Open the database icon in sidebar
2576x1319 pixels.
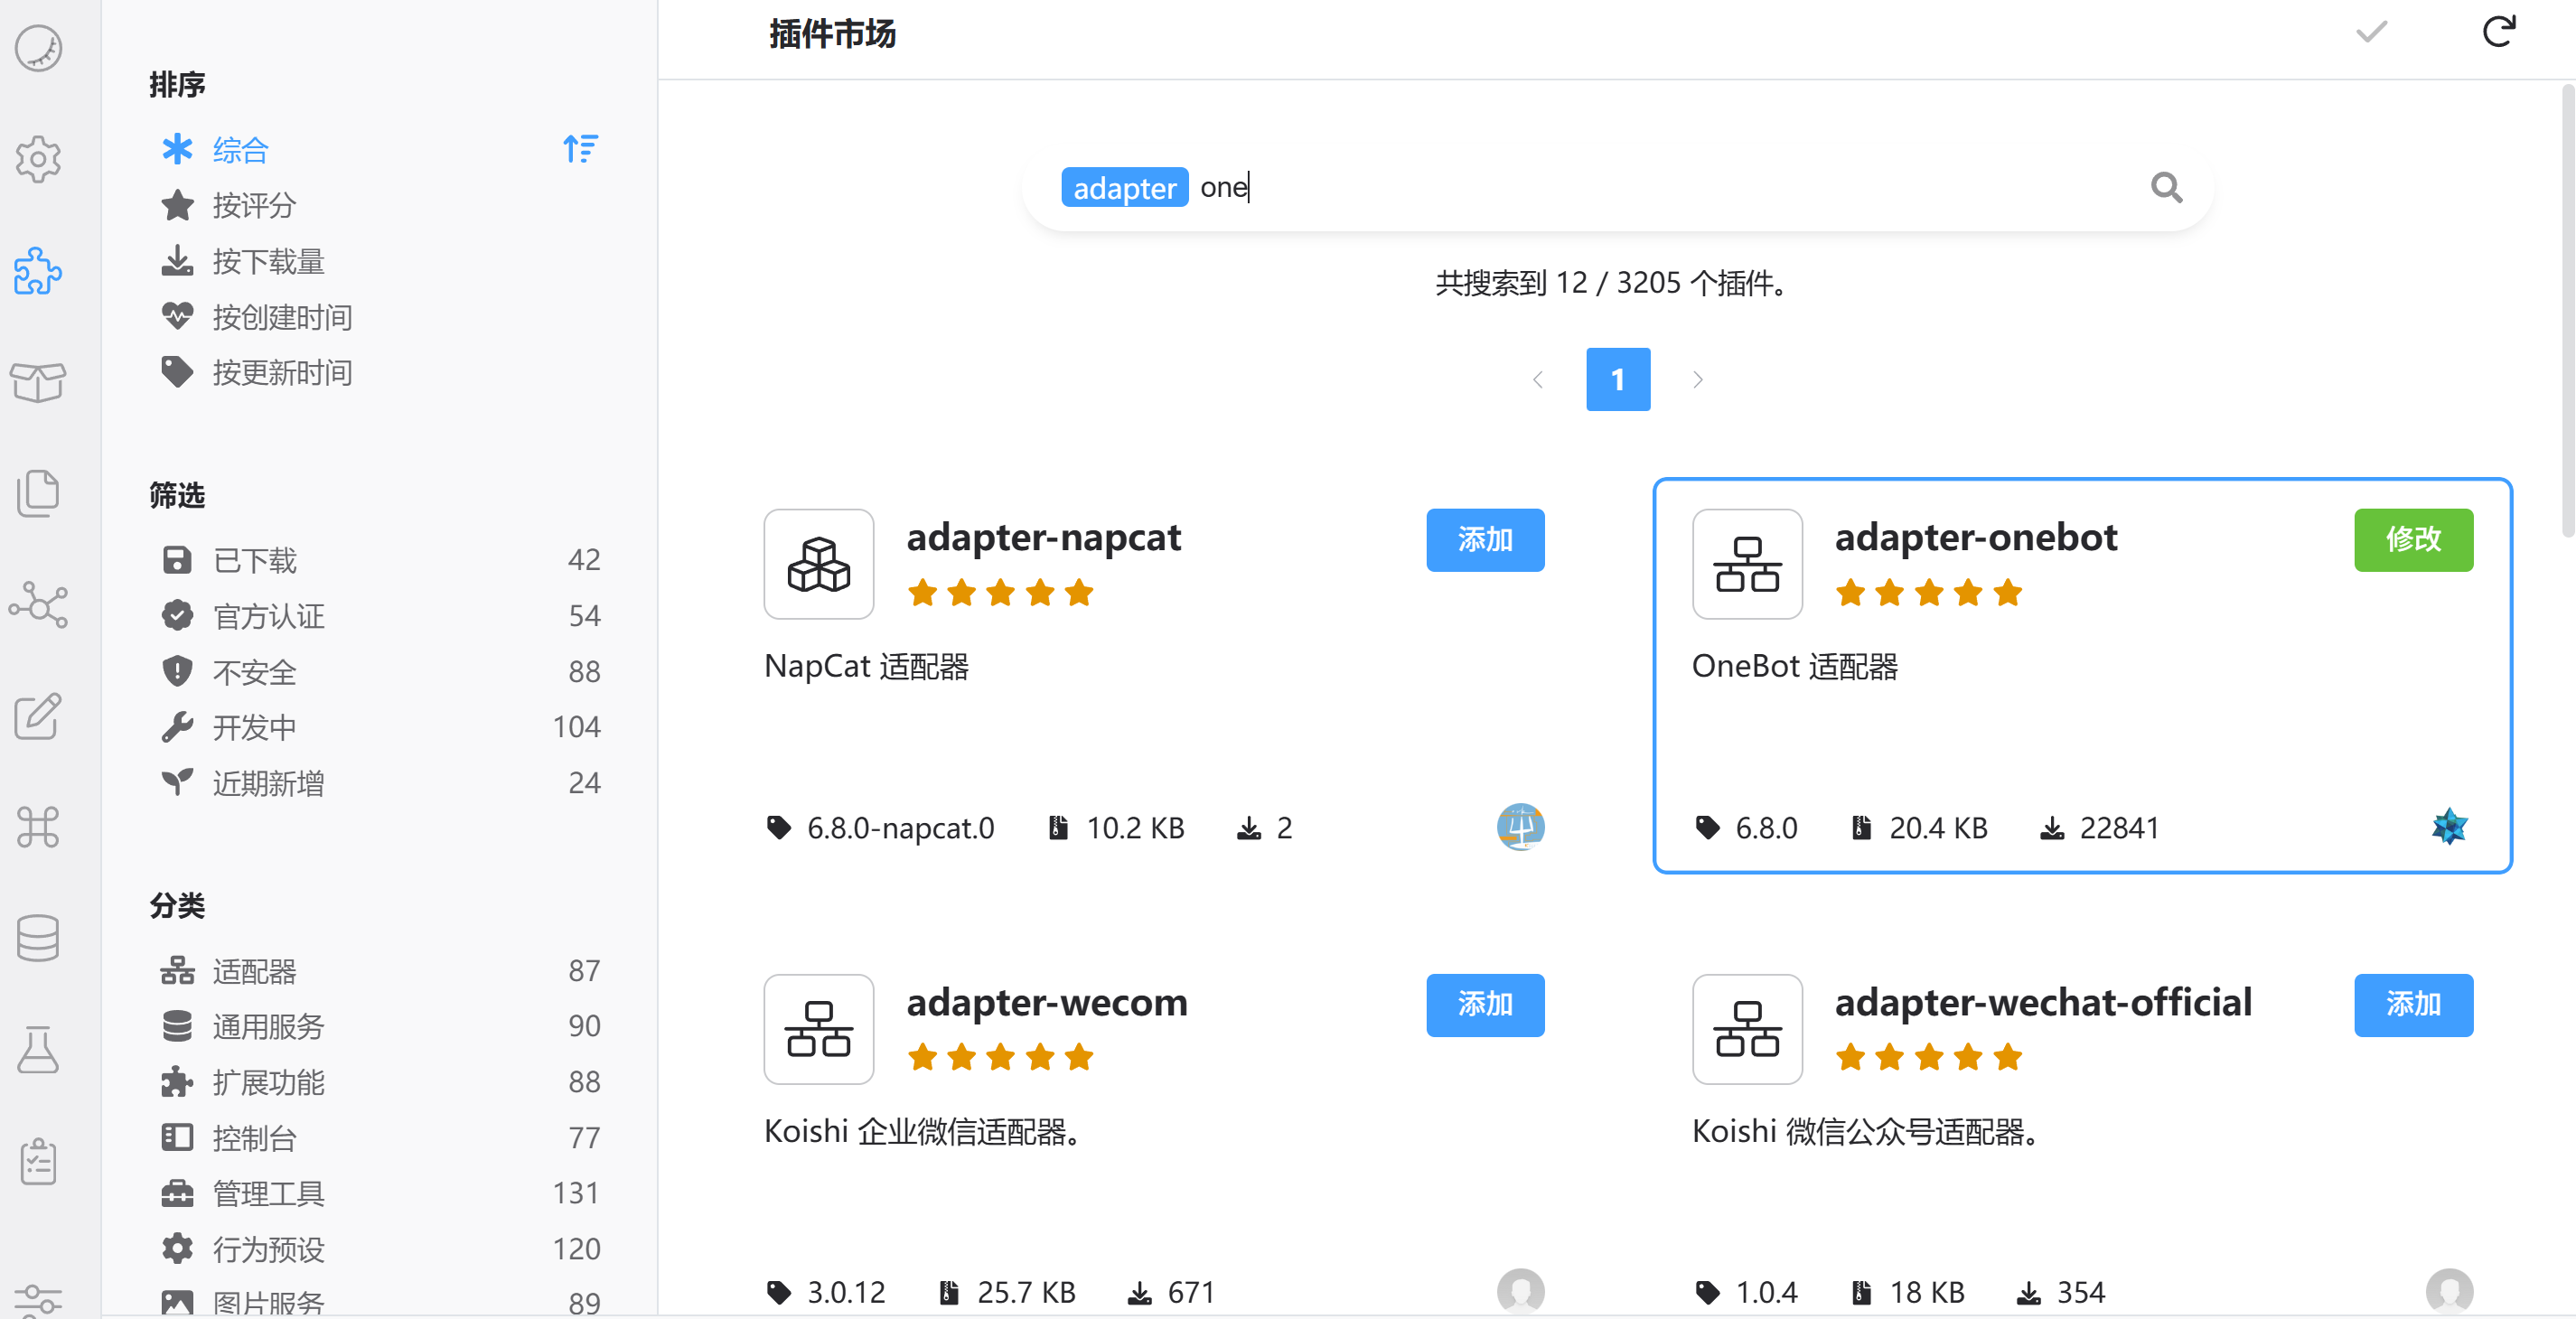[x=38, y=938]
